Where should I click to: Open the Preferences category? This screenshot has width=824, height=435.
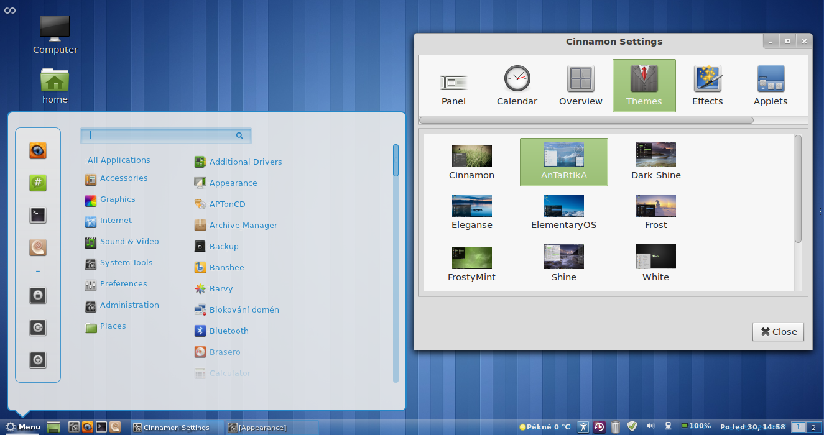tap(124, 284)
